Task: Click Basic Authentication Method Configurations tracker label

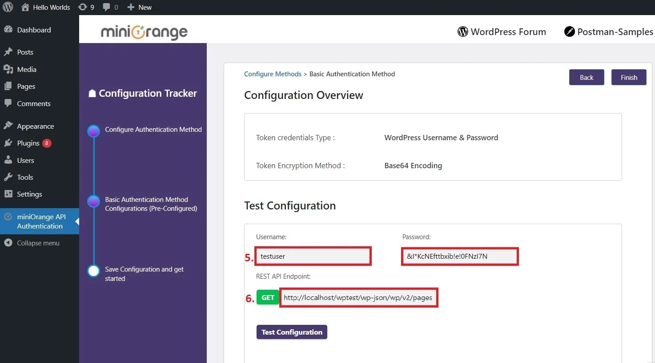Action: pos(151,204)
